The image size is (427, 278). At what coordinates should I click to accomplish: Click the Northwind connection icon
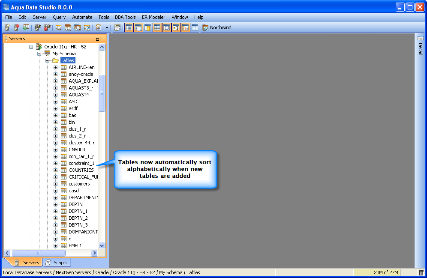pos(205,27)
